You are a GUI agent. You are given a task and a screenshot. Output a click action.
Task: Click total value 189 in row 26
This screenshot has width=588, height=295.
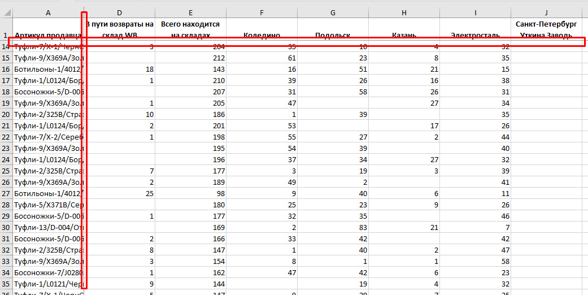(x=190, y=181)
